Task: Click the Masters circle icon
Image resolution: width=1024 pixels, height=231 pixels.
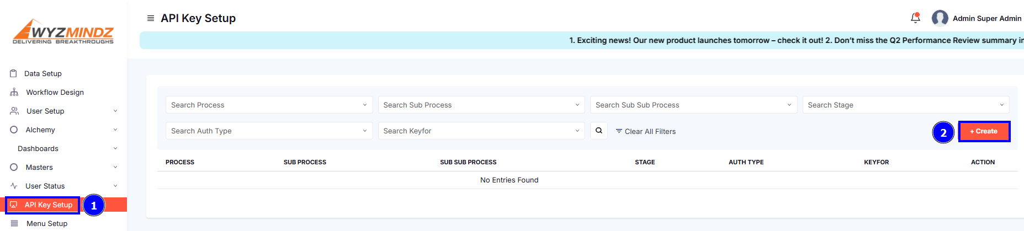Action: point(14,167)
